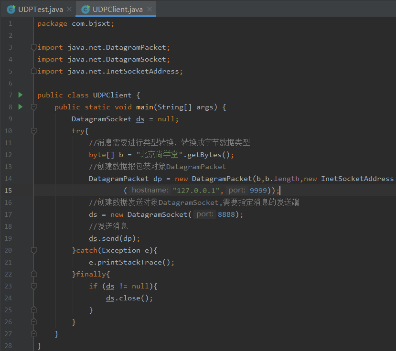Screen dimensions: 396x351
Task: Click the port: hint before 8888
Action: [x=205, y=214]
